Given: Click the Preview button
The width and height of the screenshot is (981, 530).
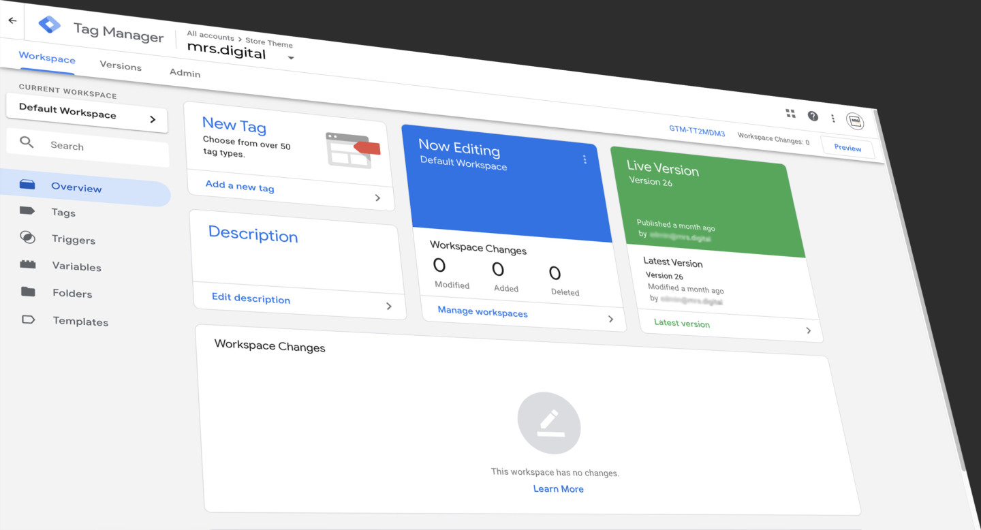Looking at the screenshot, I should 847,147.
